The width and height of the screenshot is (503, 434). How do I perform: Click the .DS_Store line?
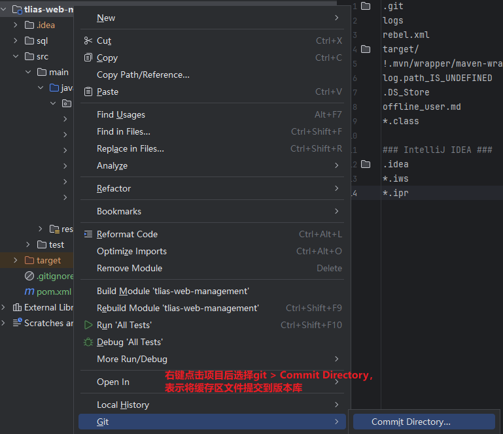(x=406, y=92)
